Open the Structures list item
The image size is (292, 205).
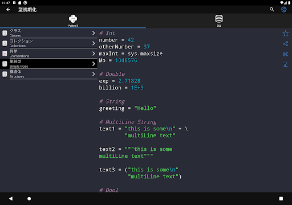click(48, 74)
